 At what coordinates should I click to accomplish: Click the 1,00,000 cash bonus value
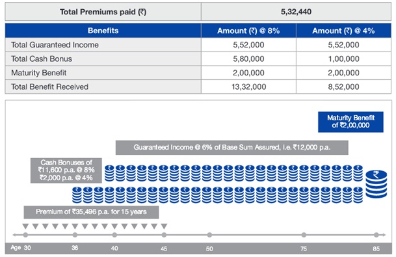[343, 59]
